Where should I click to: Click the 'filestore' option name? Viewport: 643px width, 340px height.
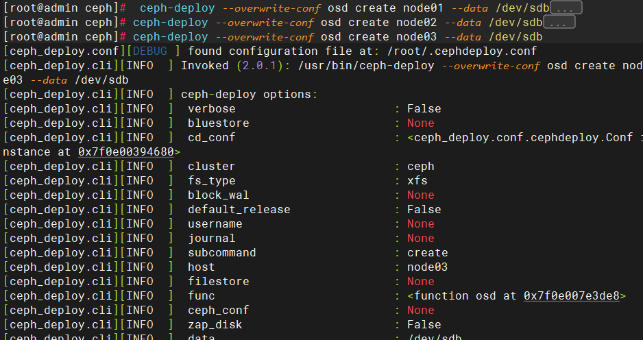pyautogui.click(x=219, y=281)
